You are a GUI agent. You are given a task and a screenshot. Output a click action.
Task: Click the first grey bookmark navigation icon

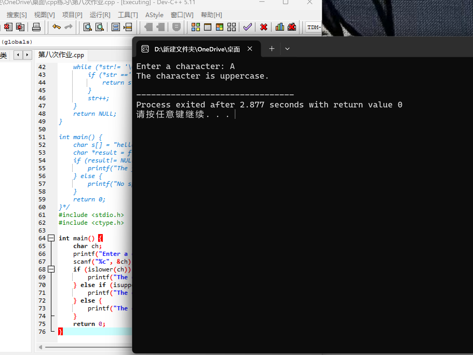click(148, 27)
